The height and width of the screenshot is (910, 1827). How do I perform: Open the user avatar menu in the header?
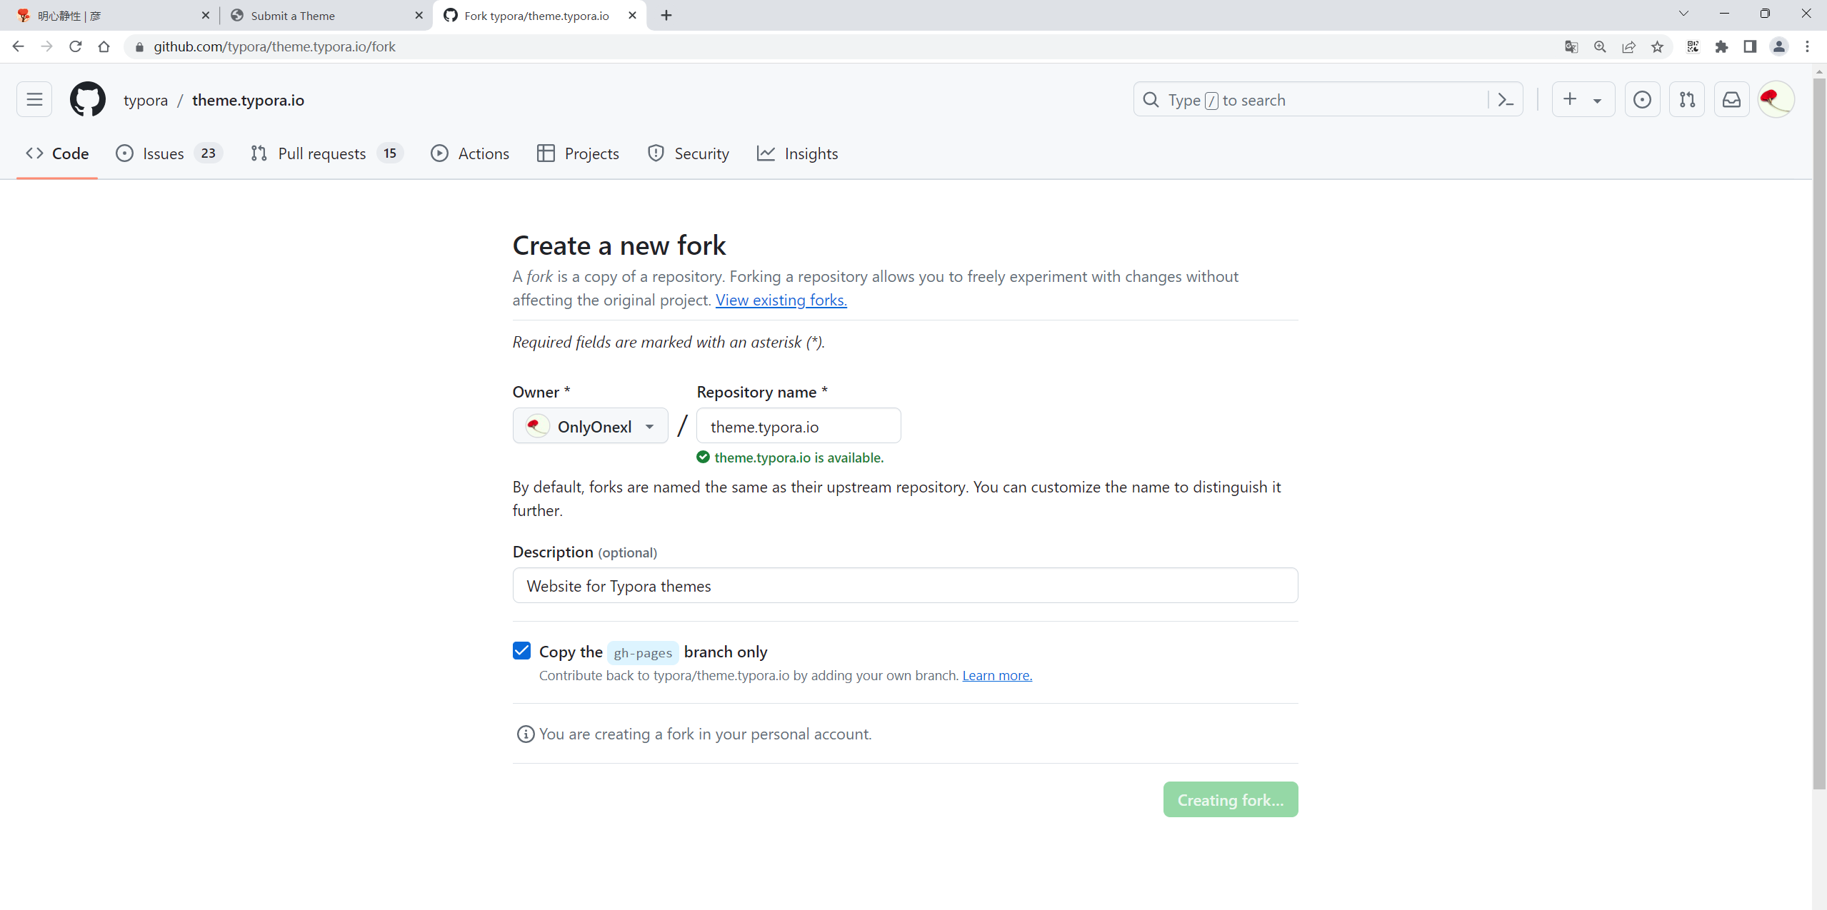(1776, 100)
